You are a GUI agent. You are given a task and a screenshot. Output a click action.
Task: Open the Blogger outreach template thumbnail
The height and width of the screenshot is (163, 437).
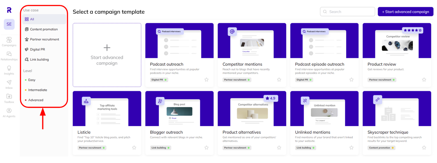179,109
